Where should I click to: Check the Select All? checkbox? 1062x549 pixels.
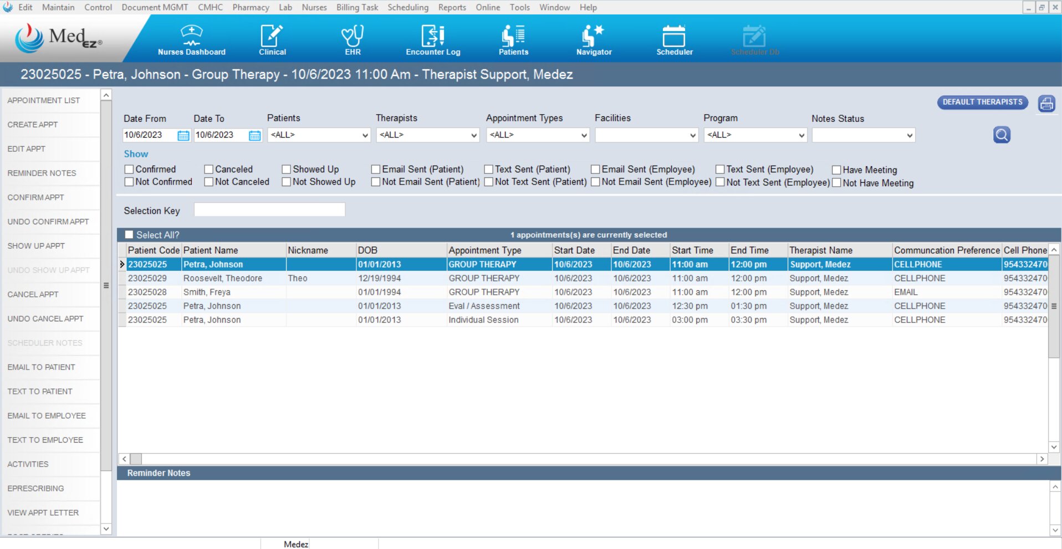coord(129,235)
